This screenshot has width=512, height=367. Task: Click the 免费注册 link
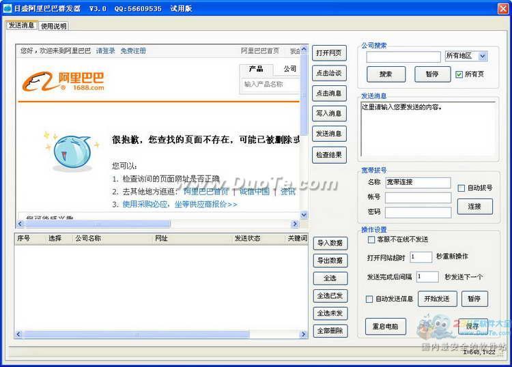pyautogui.click(x=133, y=51)
